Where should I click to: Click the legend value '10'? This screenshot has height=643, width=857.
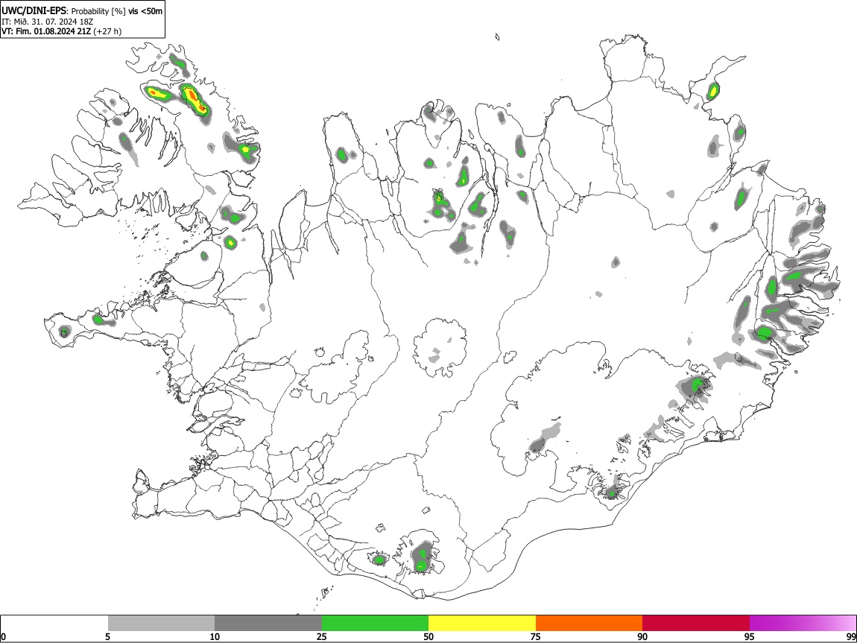pyautogui.click(x=215, y=636)
